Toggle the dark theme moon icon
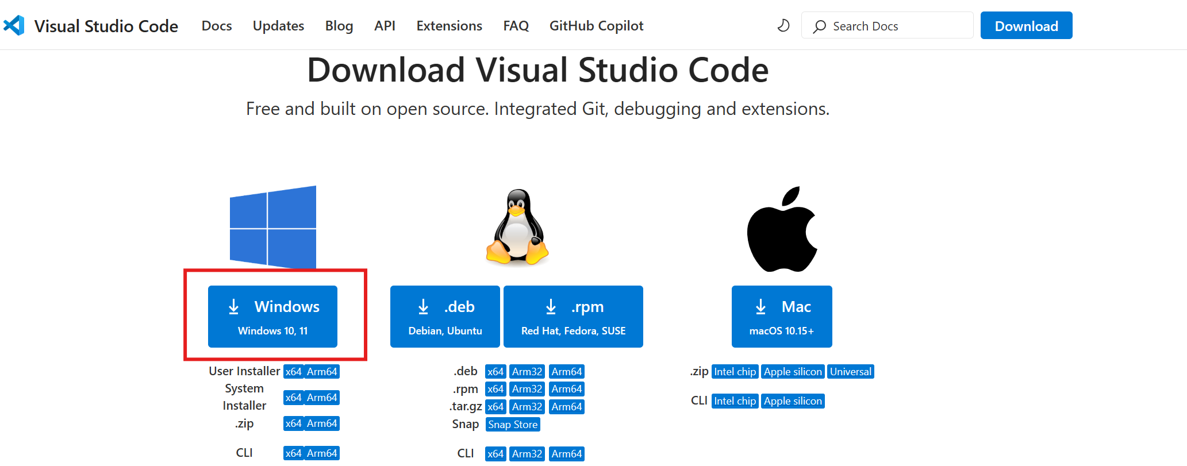Viewport: 1187px width, 466px height. 783,26
